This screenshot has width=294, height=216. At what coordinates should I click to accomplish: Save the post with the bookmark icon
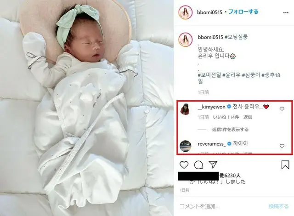(285, 165)
